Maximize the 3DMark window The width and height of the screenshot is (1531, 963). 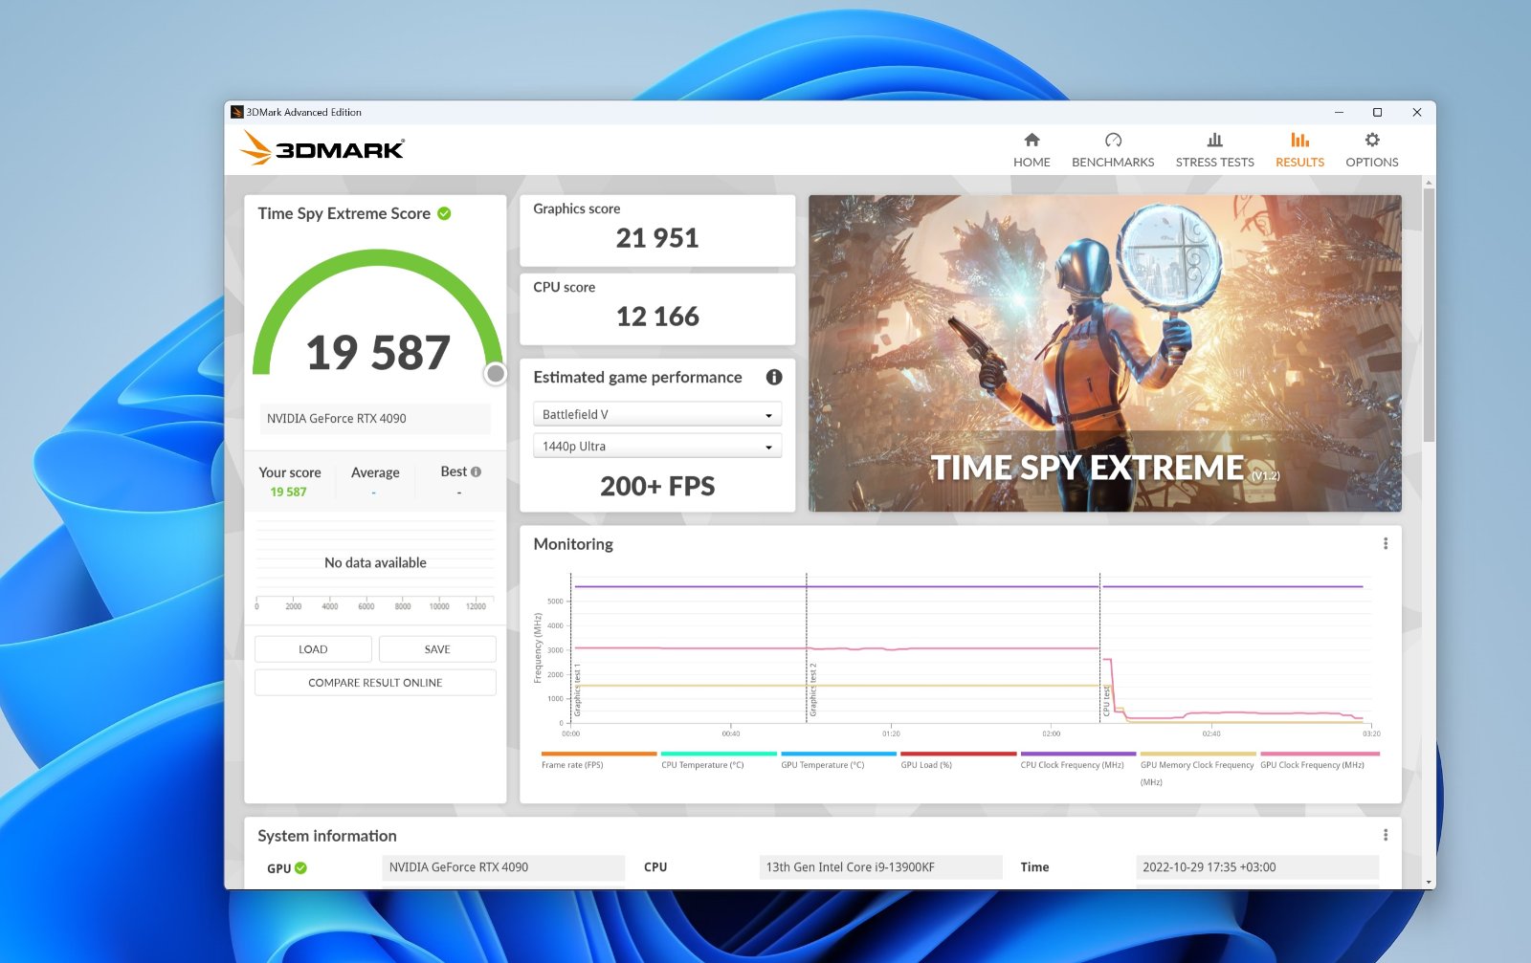click(x=1377, y=112)
